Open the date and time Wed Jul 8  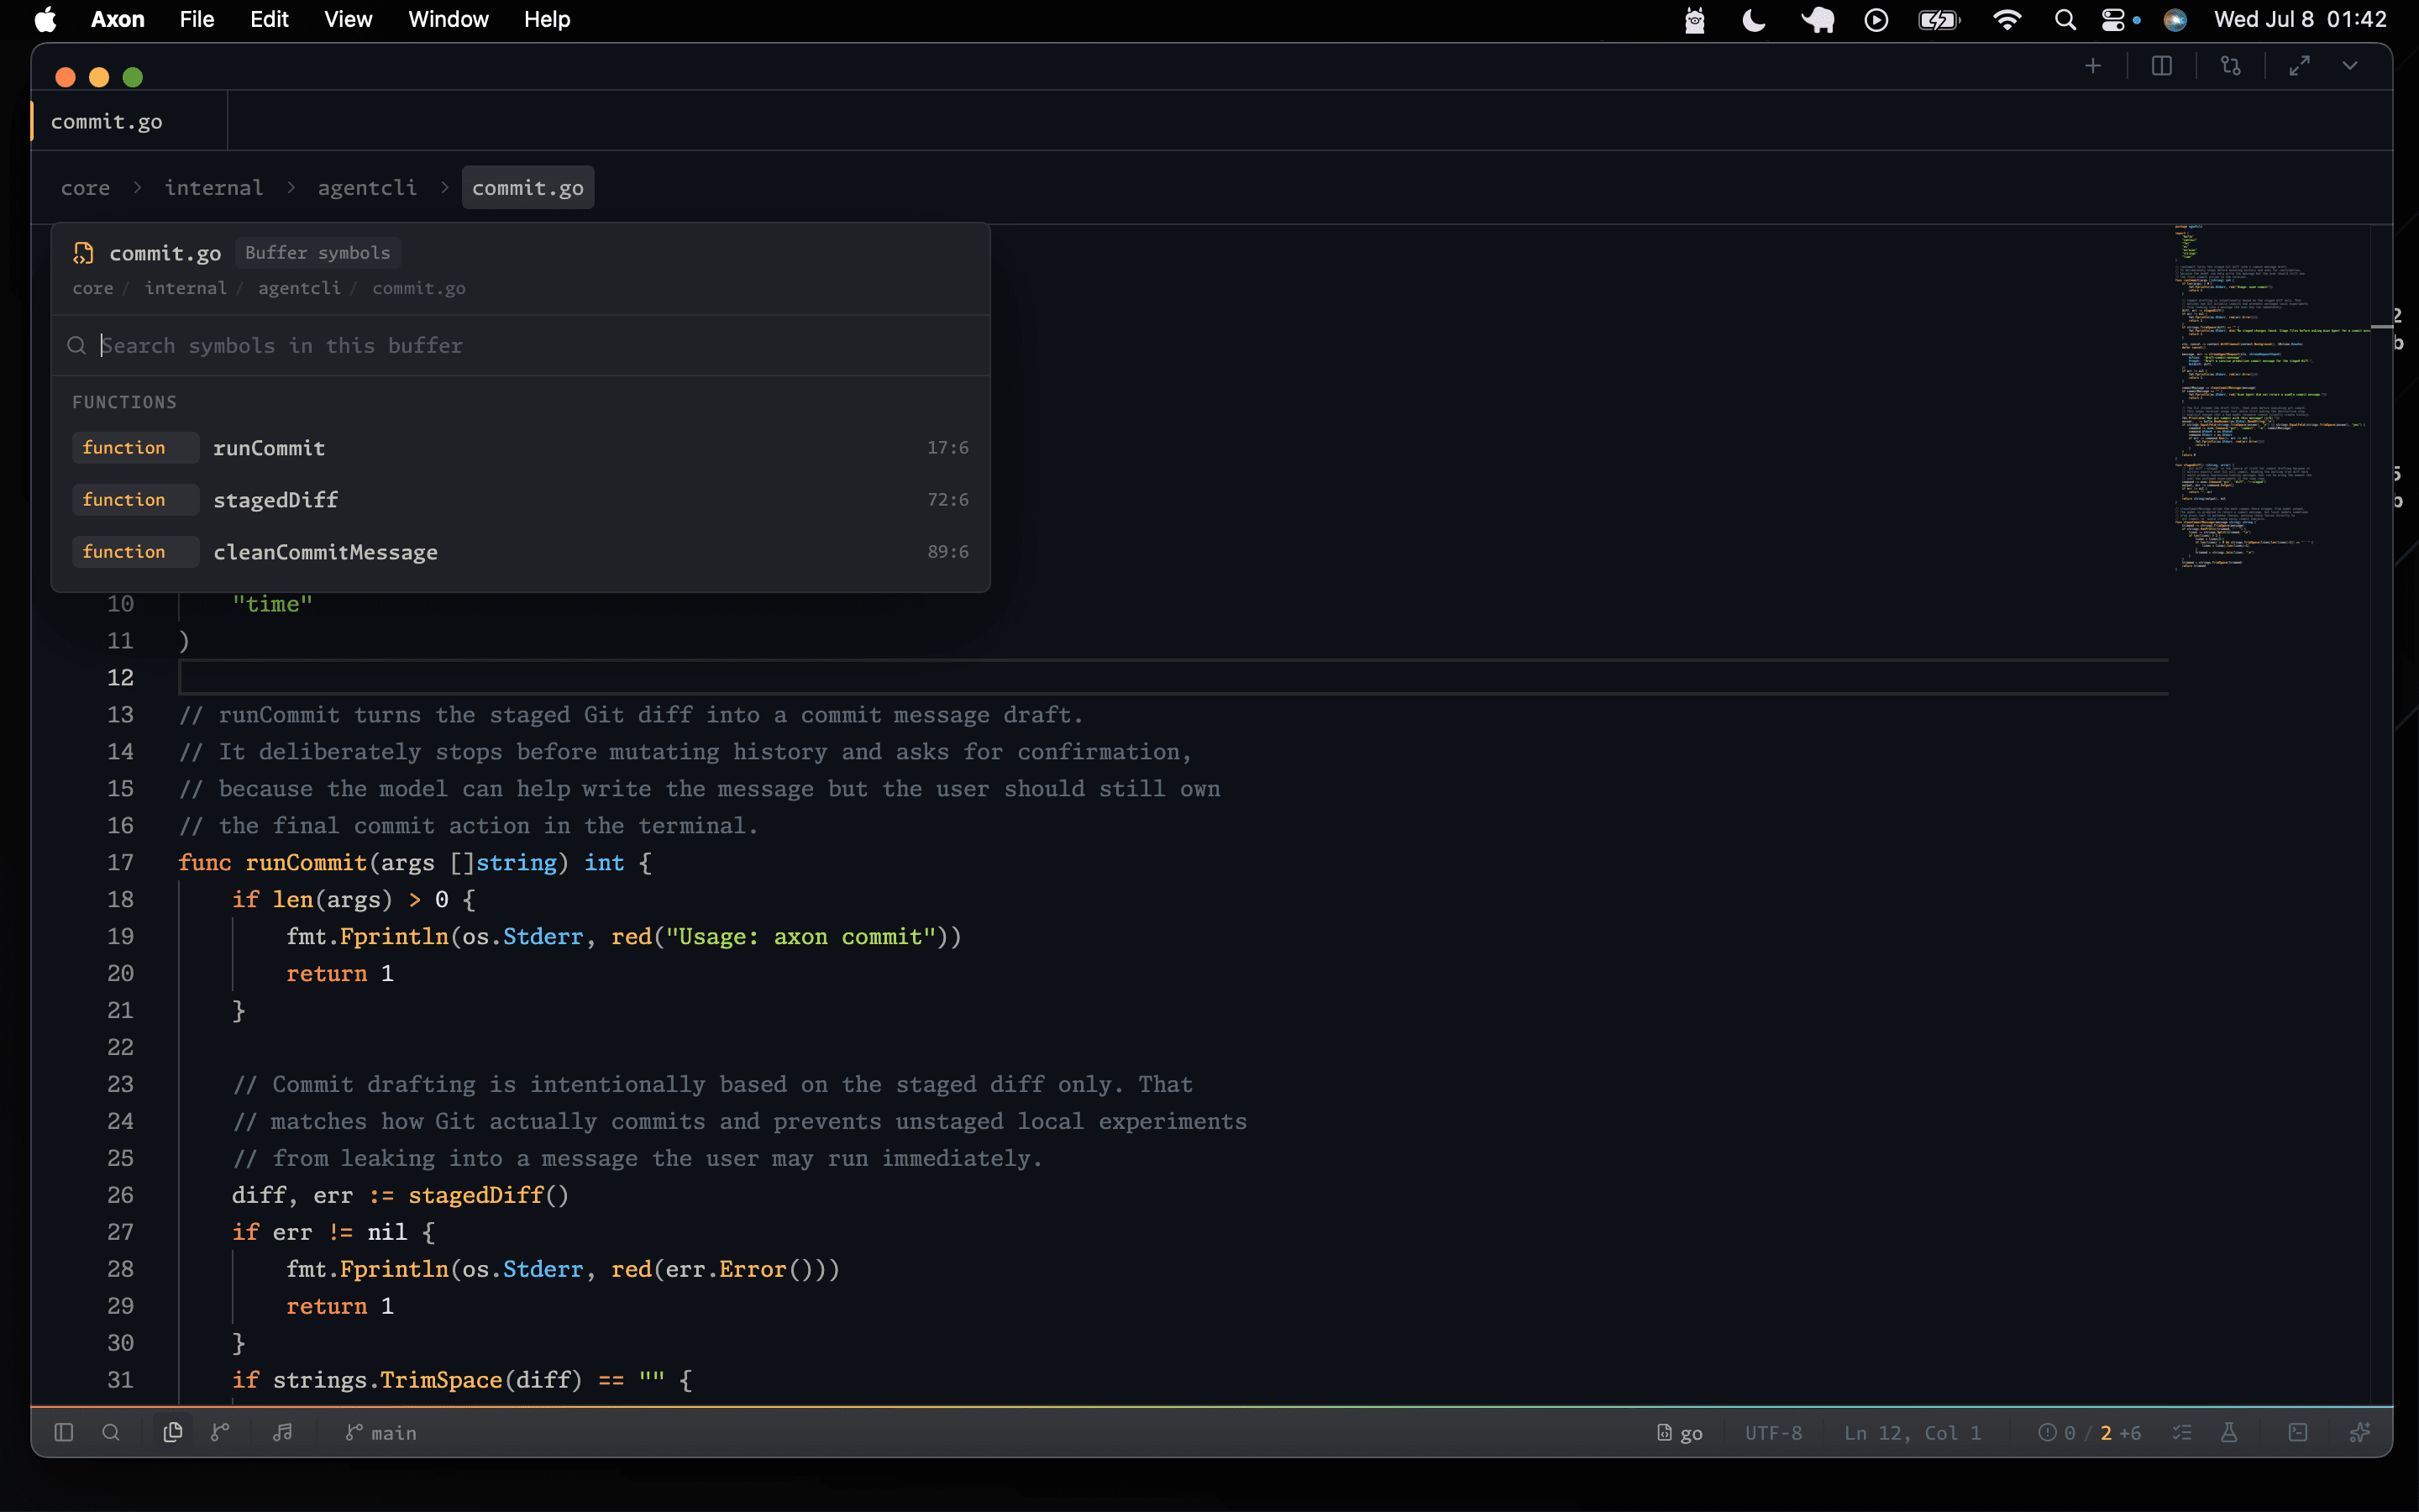[x=2299, y=19]
